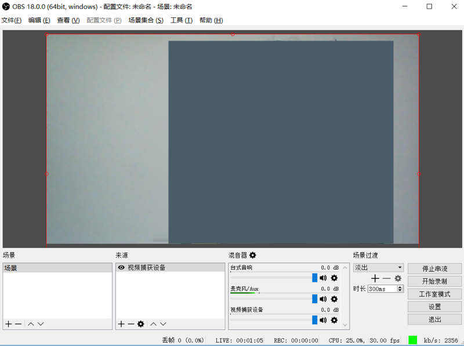
Task: Click the LIVE: 00:01:05 status text
Action: (239, 340)
